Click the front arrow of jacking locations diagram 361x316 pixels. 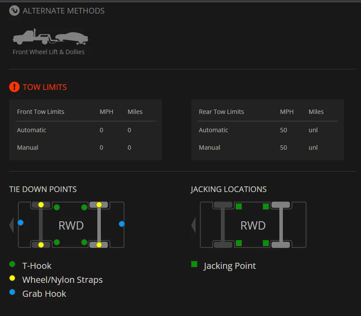[193, 225]
